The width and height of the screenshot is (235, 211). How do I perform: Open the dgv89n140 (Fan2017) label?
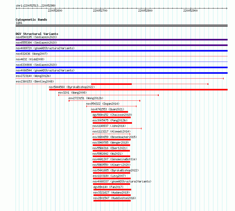coord(108,187)
